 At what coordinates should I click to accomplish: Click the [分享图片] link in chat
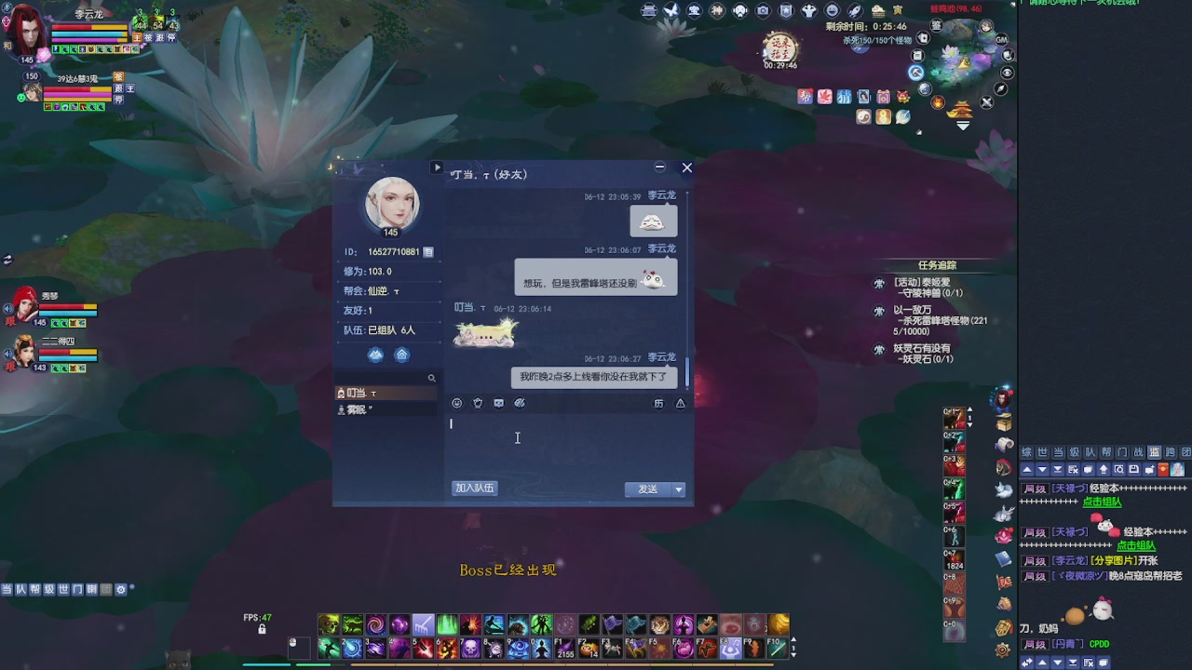(1114, 560)
